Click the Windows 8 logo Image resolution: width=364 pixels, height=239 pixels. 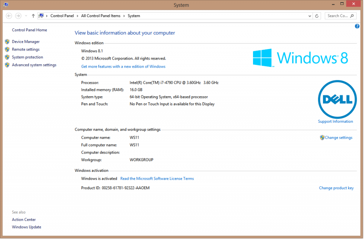(x=300, y=58)
